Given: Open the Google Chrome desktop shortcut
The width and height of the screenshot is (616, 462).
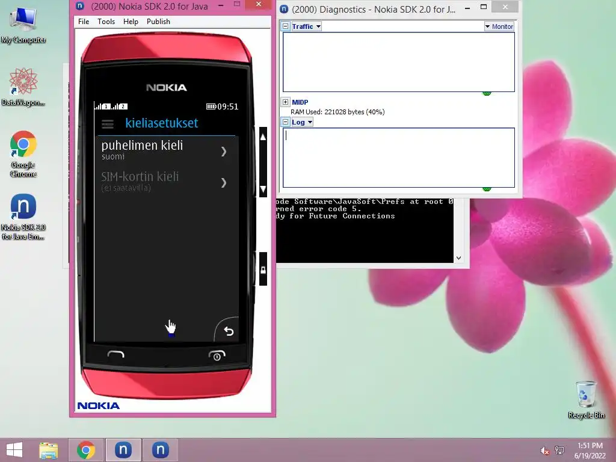Looking at the screenshot, I should point(23,153).
